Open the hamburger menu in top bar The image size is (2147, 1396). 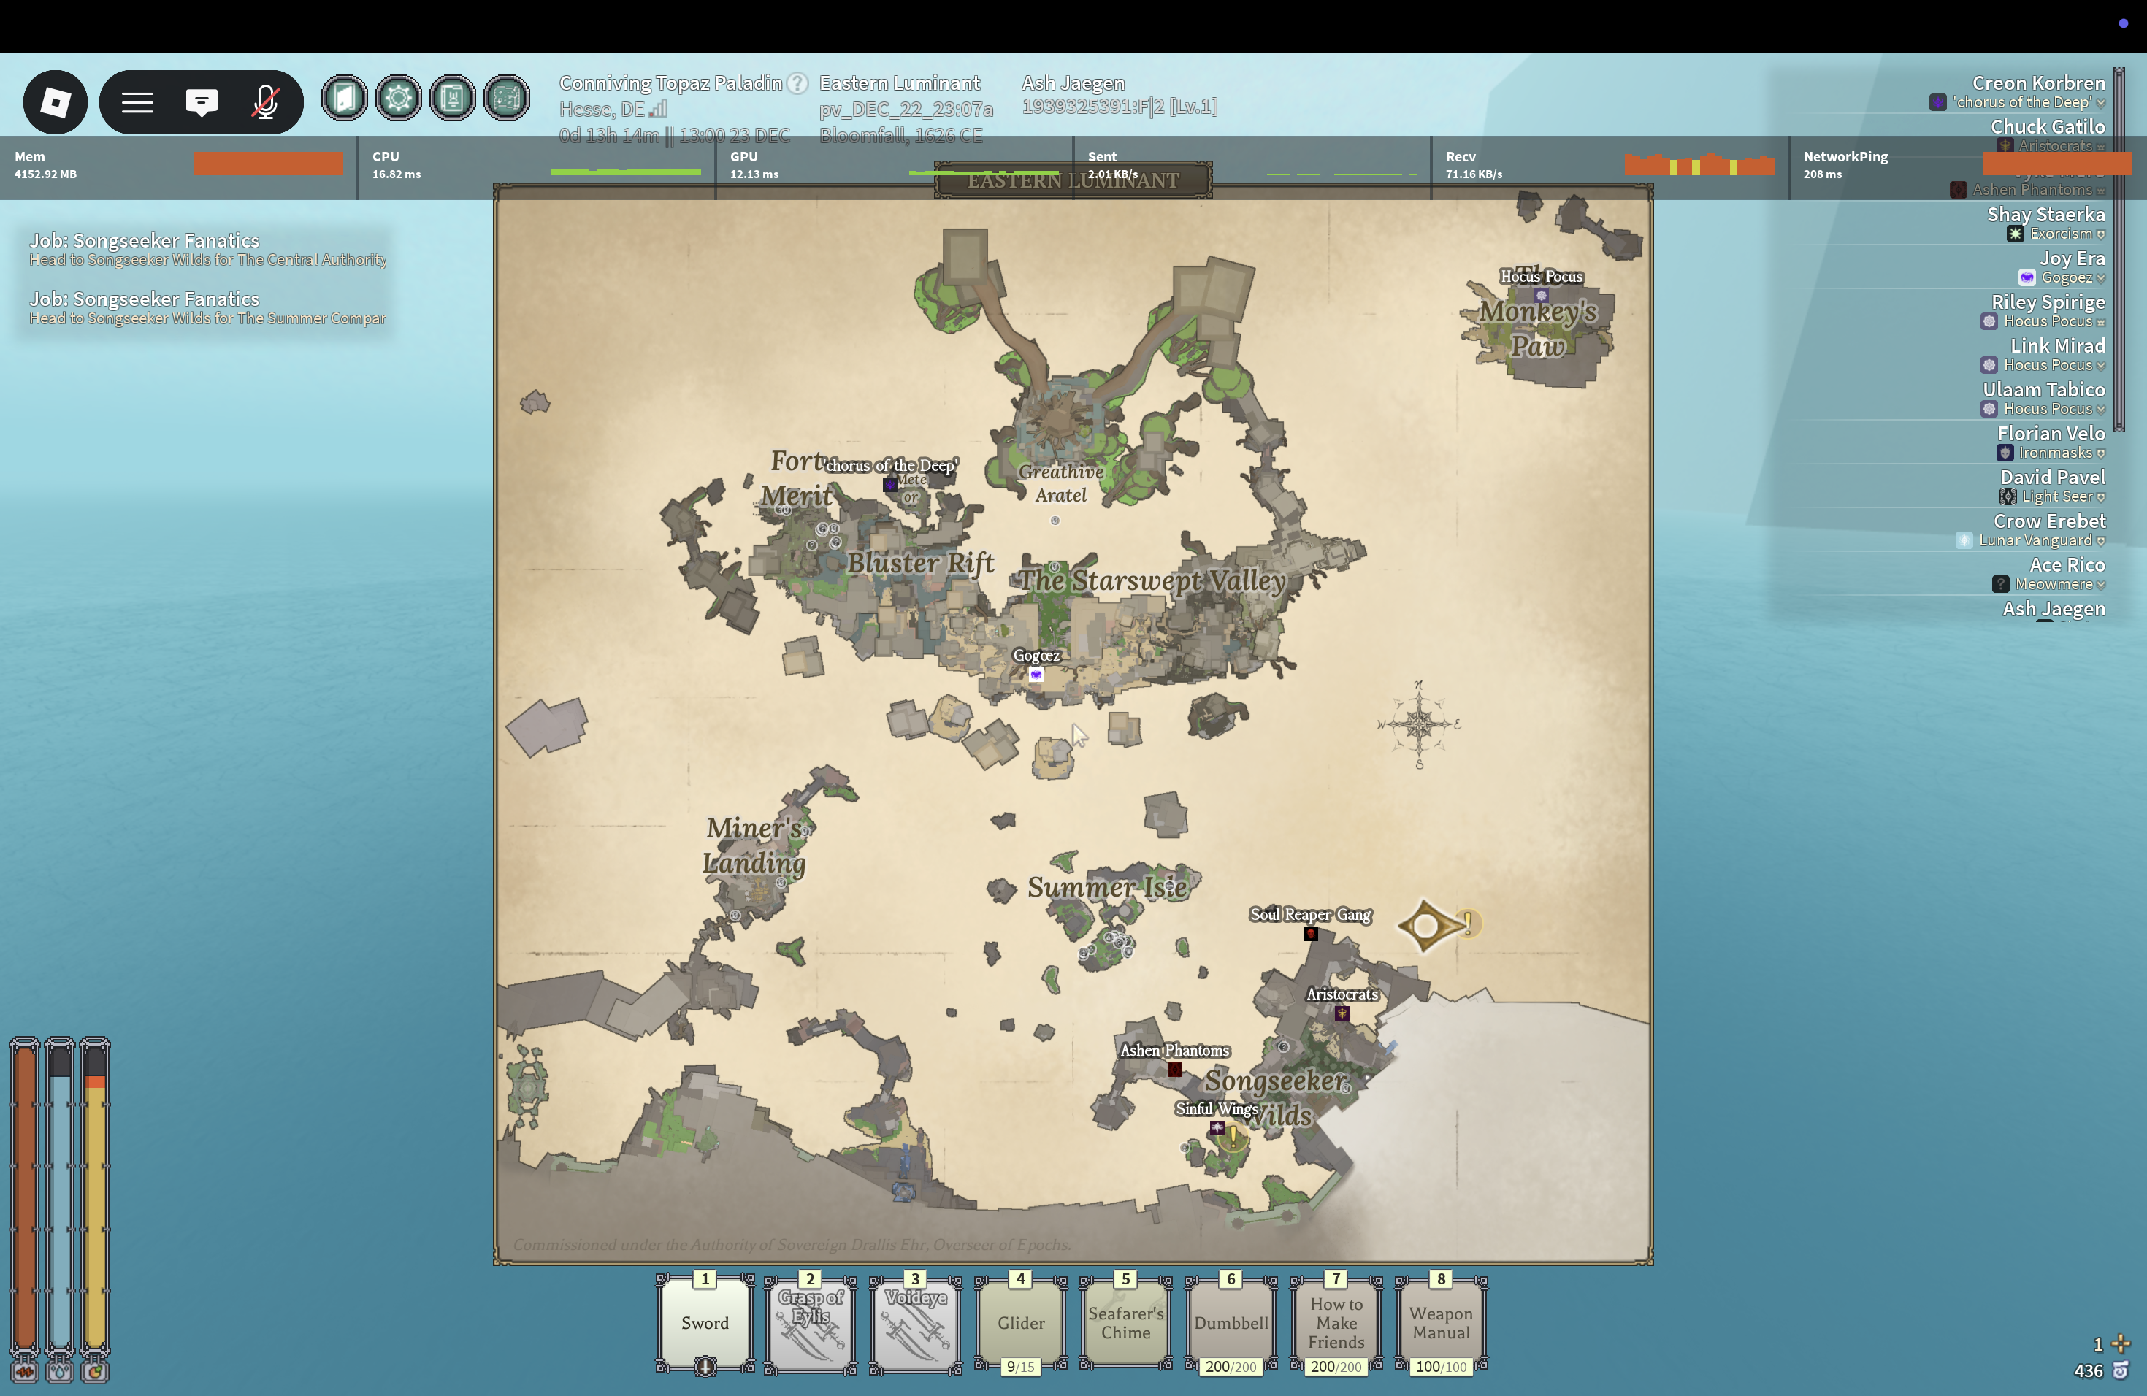click(137, 102)
